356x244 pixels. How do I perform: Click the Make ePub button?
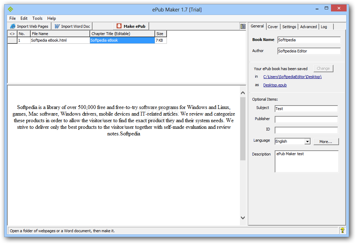(x=131, y=26)
